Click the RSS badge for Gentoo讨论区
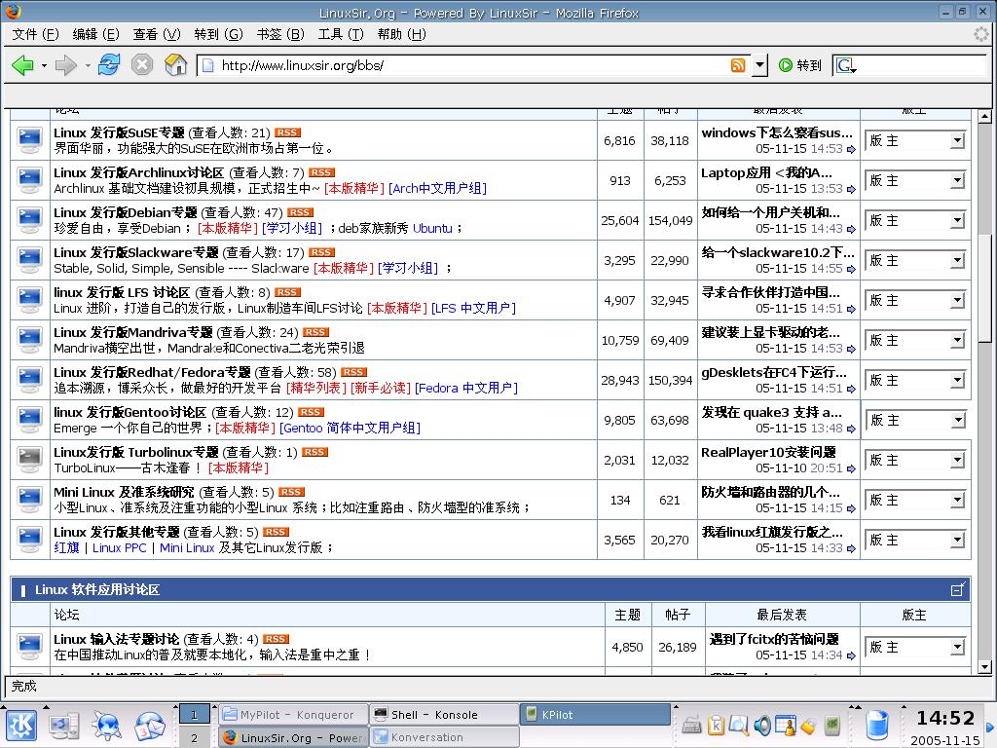The height and width of the screenshot is (748, 997). tap(311, 412)
